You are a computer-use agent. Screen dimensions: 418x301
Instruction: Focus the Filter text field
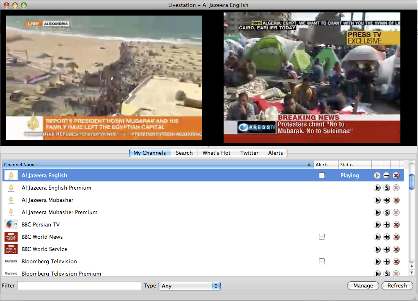pos(79,285)
